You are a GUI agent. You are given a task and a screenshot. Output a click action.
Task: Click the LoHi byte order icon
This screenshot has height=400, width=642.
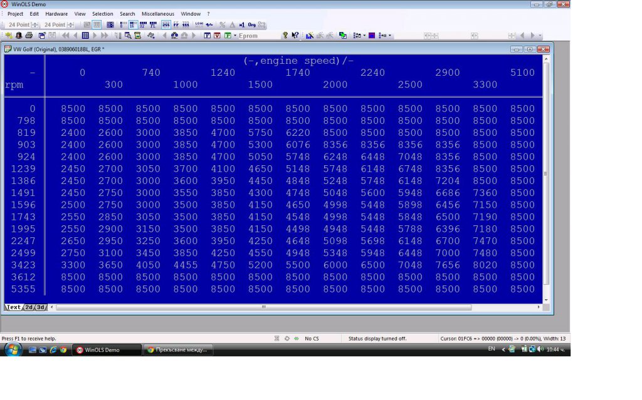tap(199, 25)
